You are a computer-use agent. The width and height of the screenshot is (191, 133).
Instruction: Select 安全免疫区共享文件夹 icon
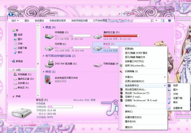point(48,80)
